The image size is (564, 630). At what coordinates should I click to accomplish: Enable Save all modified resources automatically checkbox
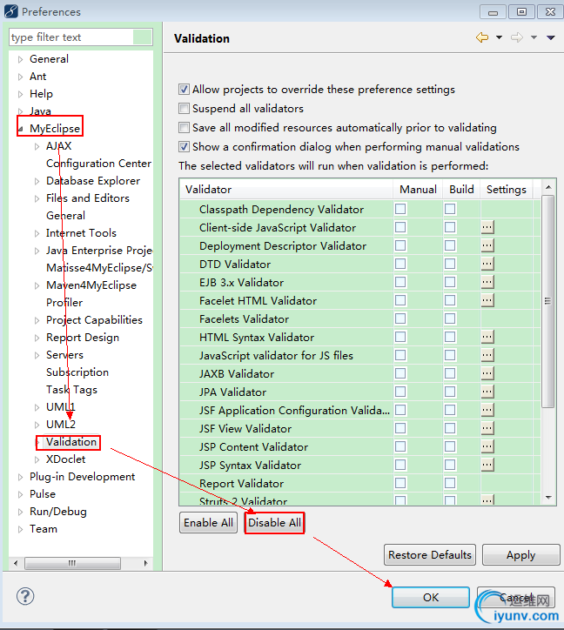pos(185,128)
